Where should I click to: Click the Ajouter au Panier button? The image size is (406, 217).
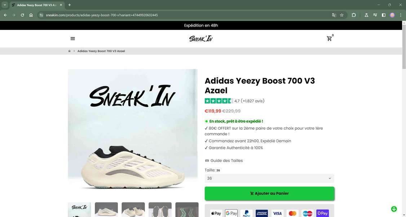269,194
